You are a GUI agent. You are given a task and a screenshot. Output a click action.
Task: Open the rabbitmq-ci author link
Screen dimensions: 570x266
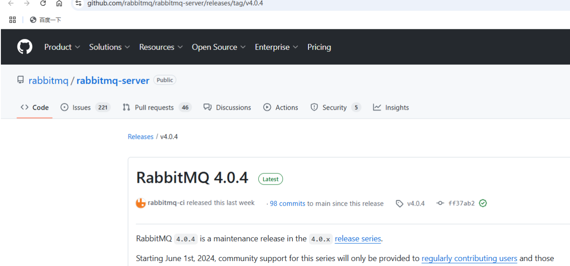coord(166,203)
